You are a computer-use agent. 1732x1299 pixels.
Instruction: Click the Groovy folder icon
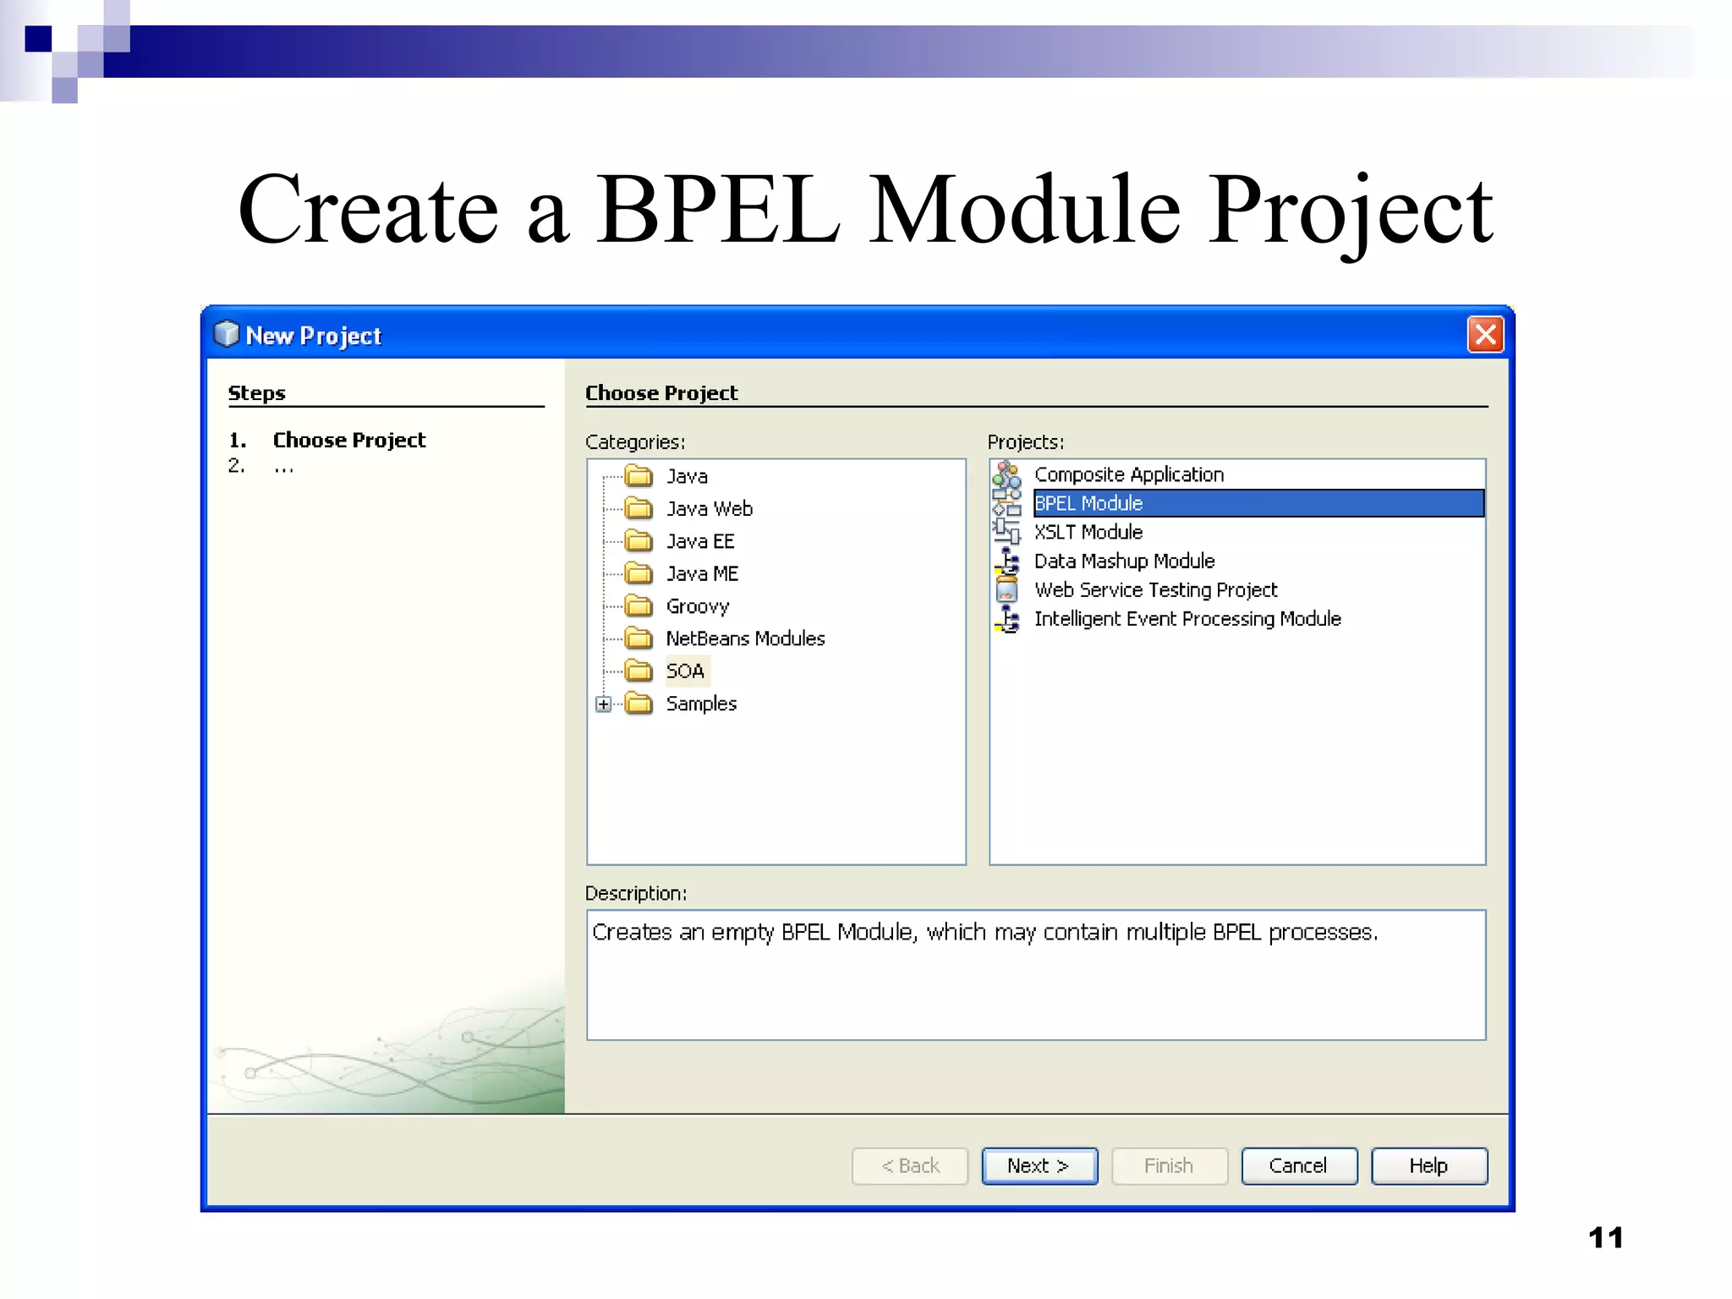(x=639, y=606)
